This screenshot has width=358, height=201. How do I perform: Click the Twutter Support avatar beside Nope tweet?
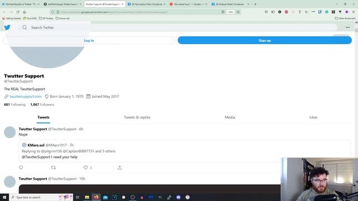coord(10,132)
